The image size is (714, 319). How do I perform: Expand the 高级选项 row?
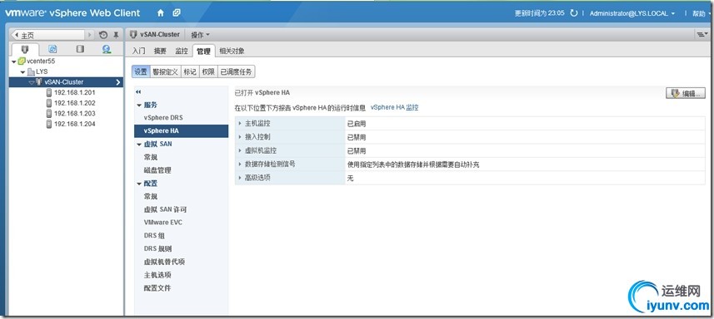point(241,178)
